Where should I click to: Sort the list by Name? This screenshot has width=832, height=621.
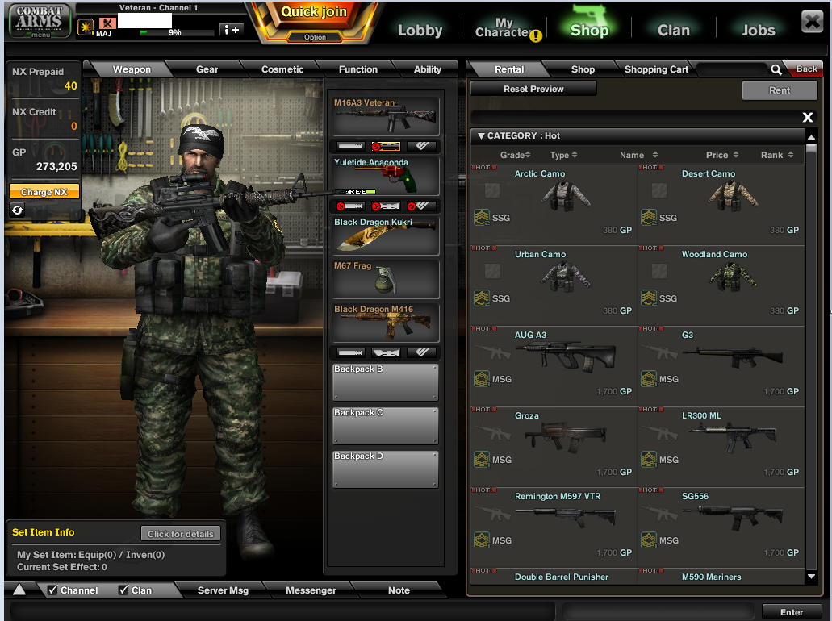coord(638,155)
